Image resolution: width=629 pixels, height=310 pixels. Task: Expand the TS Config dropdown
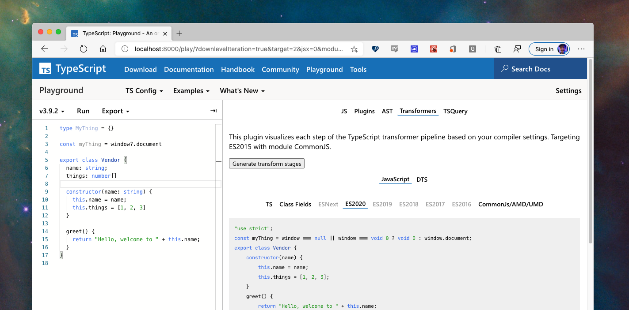[x=144, y=90]
